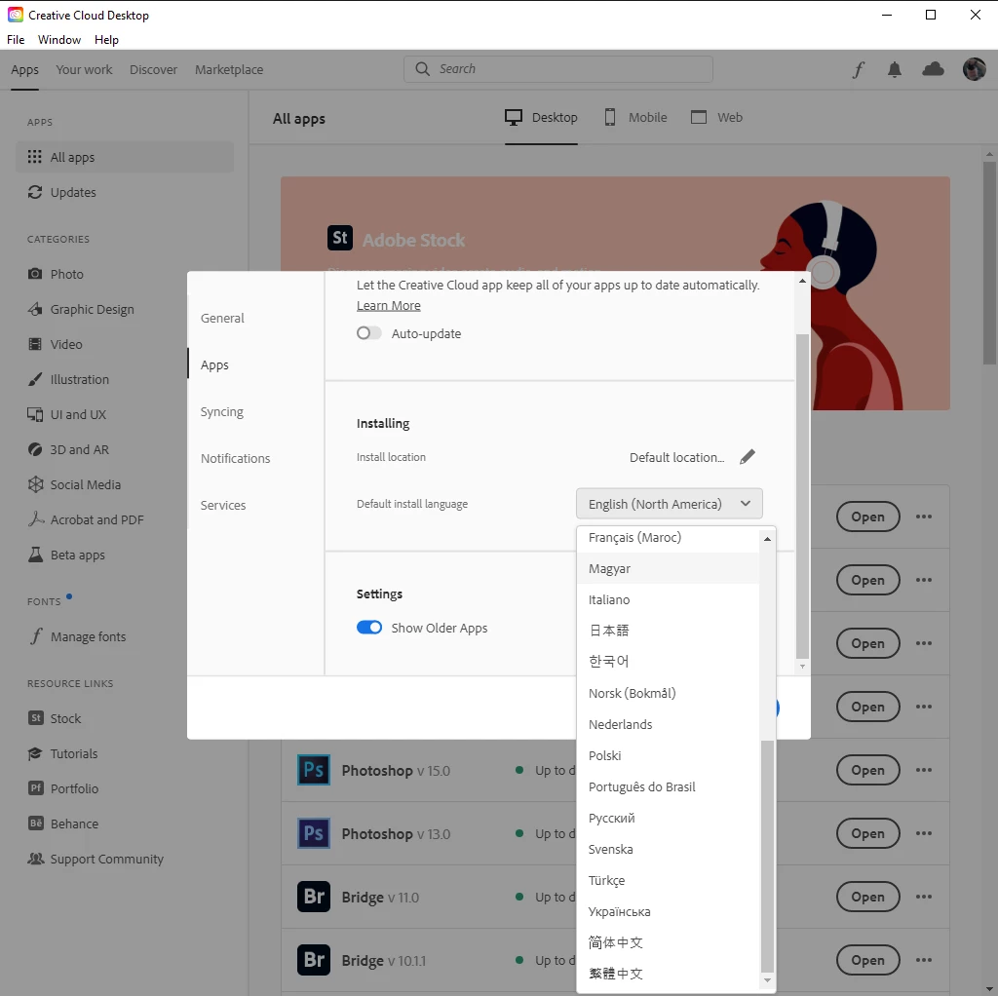
Task: Pick Polski language option
Action: [669, 755]
